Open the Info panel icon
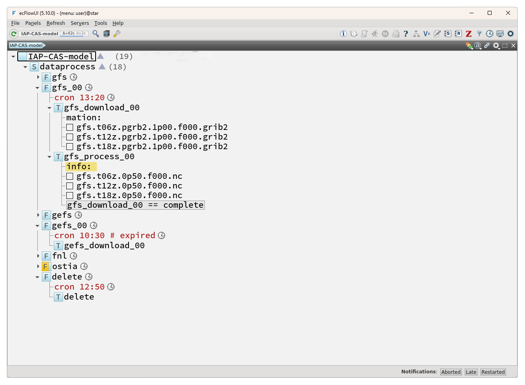This screenshot has height=385, width=525. click(x=343, y=34)
